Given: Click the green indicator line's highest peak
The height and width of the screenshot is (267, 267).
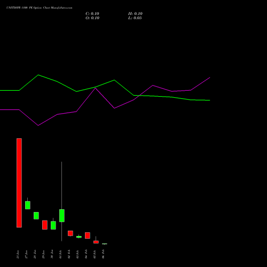Looking at the screenshot, I should click(x=38, y=75).
